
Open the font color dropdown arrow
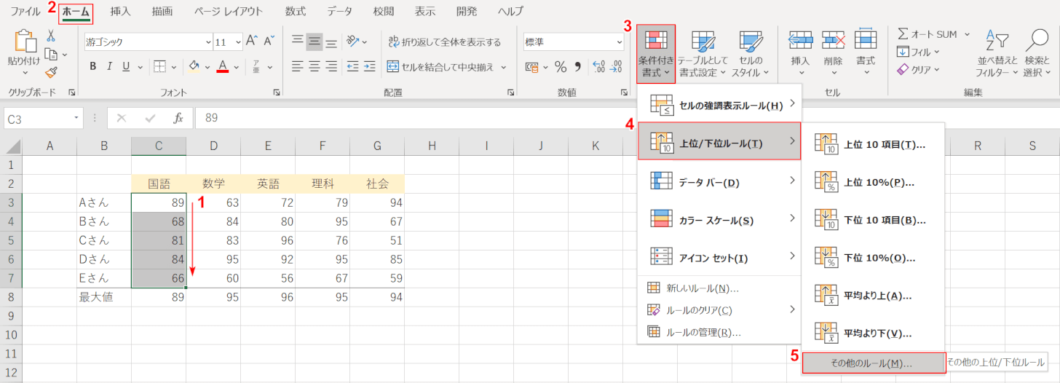coord(236,66)
